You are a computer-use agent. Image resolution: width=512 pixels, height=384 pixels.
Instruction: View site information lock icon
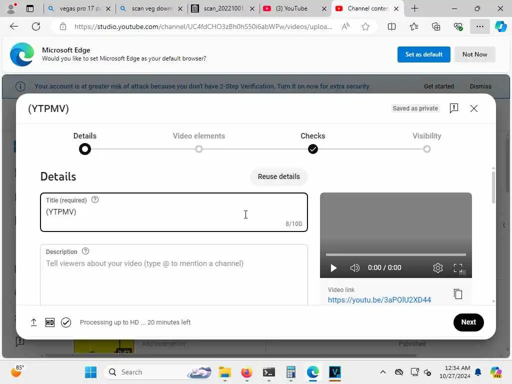tap(62, 27)
